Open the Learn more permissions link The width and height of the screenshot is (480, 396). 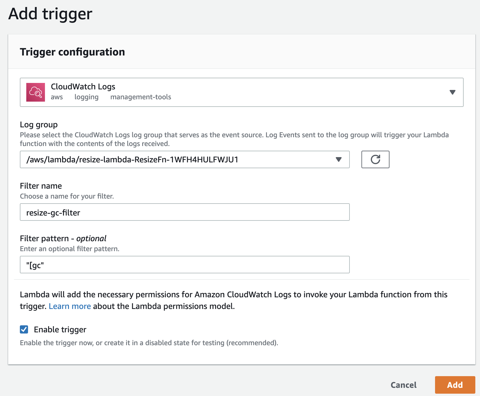pos(70,306)
